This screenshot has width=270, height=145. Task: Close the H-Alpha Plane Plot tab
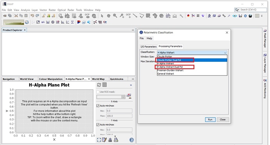(x=89, y=79)
